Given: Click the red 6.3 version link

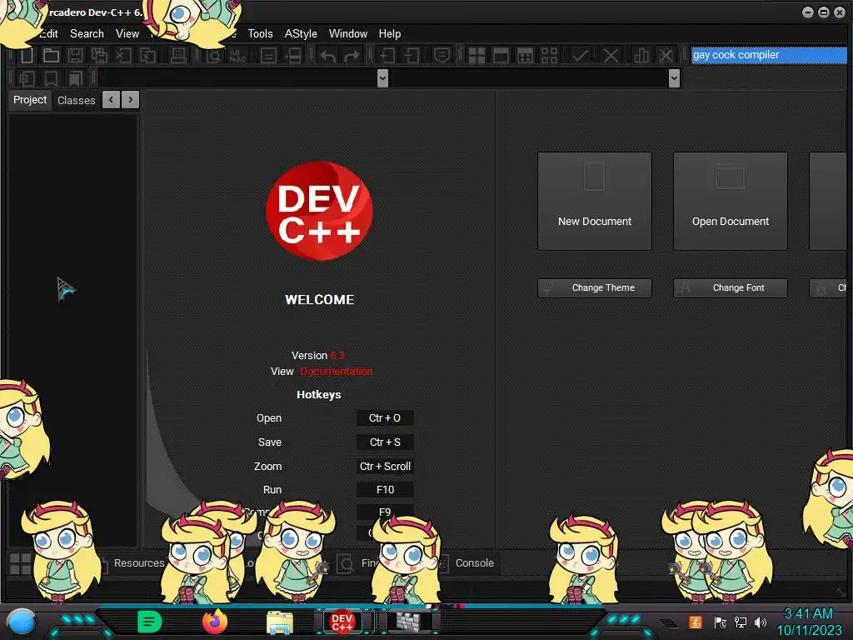Looking at the screenshot, I should coord(337,355).
